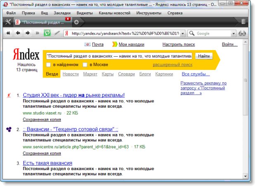The width and height of the screenshot is (256, 187).
Task: Click the www.servicentre.ru article address text
Action: (x=76, y=147)
